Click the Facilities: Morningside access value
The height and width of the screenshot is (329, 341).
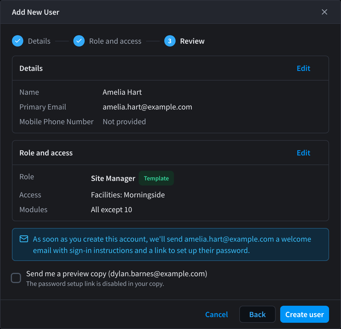(x=128, y=195)
